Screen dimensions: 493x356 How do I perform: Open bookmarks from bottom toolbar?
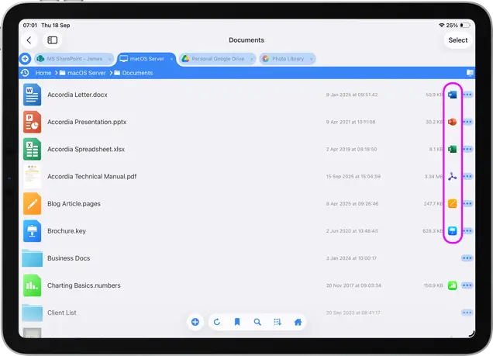tap(237, 322)
